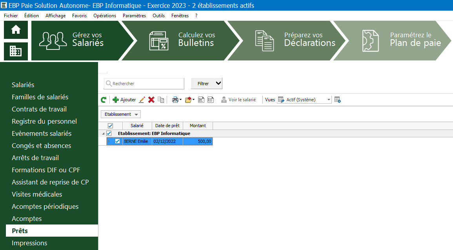Open Acomptes périodiques in the sidebar
The width and height of the screenshot is (453, 250).
click(45, 206)
